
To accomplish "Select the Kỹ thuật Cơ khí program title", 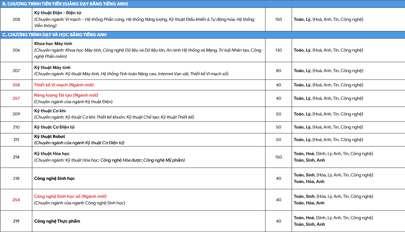I will click(50, 111).
